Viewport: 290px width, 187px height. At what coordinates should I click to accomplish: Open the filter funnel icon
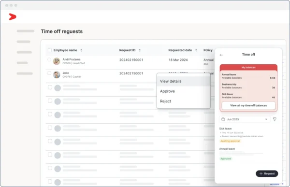275,119
